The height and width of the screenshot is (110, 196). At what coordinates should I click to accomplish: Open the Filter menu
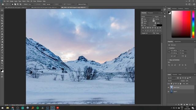click(x=28, y=1)
